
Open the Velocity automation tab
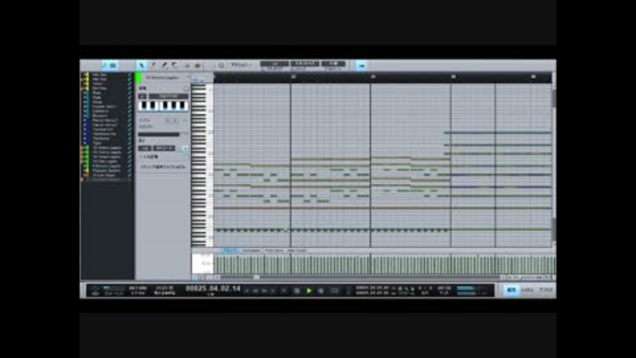coord(231,251)
